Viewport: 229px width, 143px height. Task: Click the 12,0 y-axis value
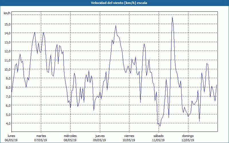7,51
